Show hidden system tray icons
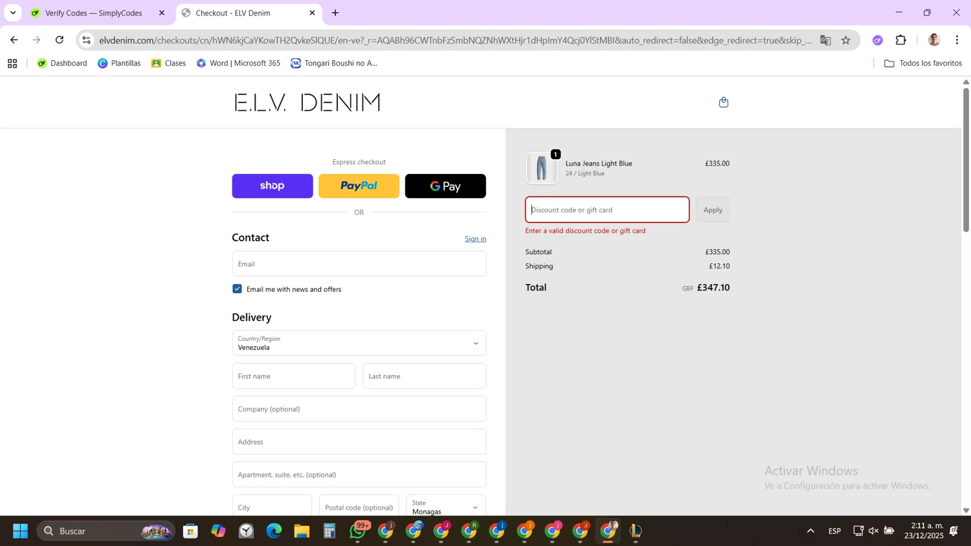 coord(810,531)
